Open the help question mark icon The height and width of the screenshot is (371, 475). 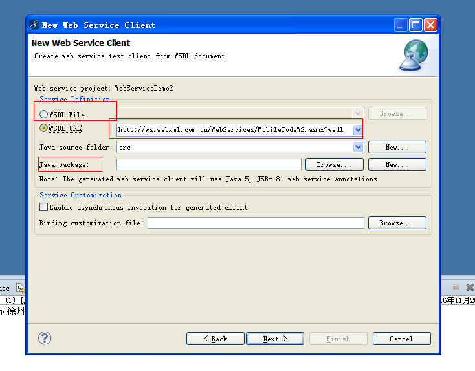click(45, 338)
